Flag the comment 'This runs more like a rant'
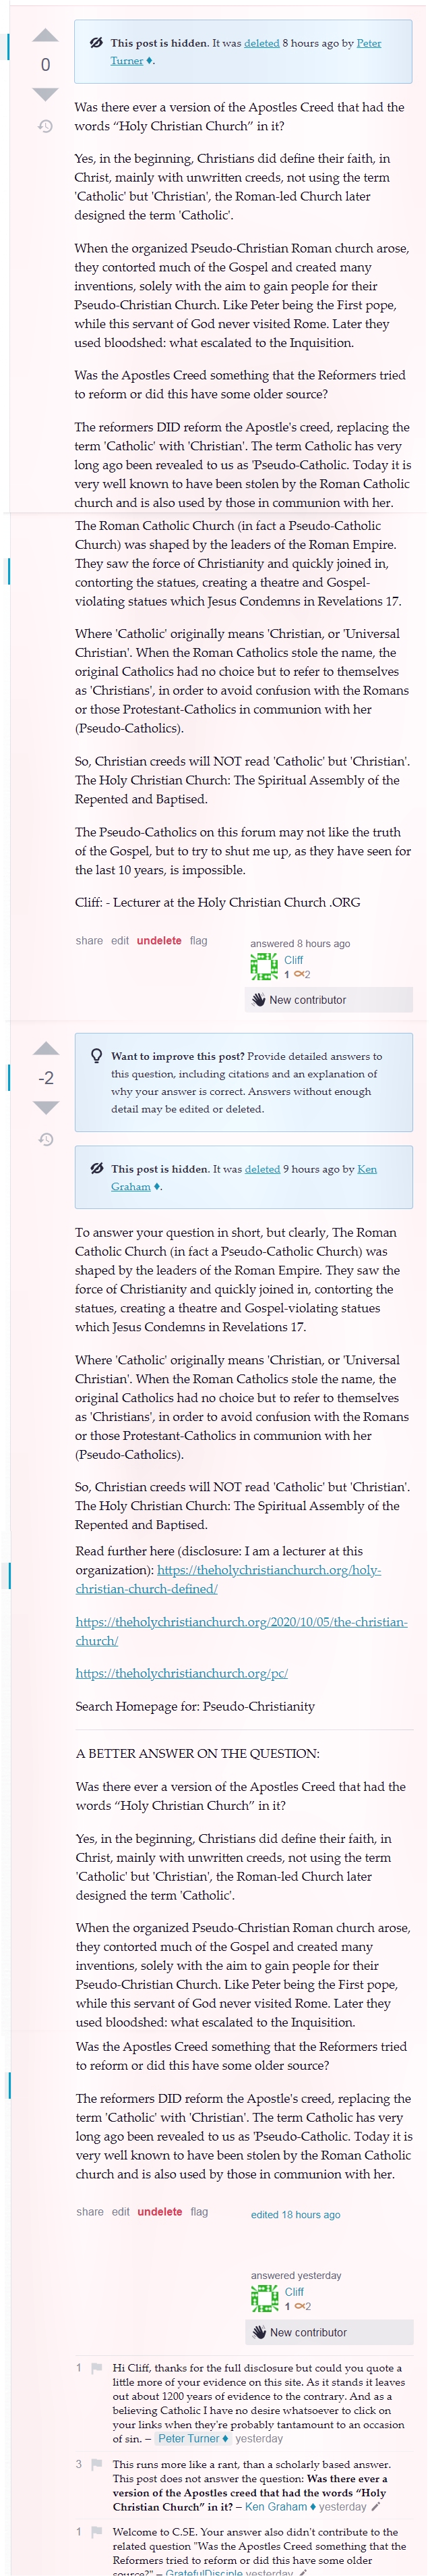Viewport: 432px width, 2576px height. click(97, 2464)
